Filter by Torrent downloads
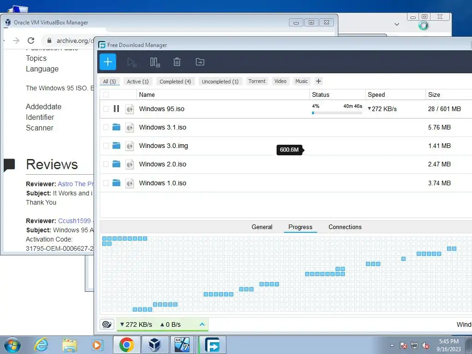This screenshot has width=472, height=354. pos(257,81)
